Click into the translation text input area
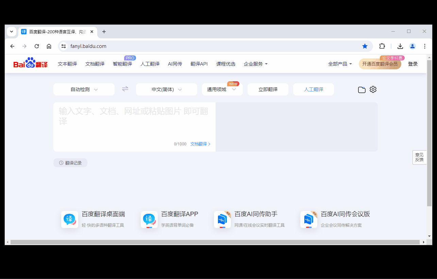 (x=134, y=126)
